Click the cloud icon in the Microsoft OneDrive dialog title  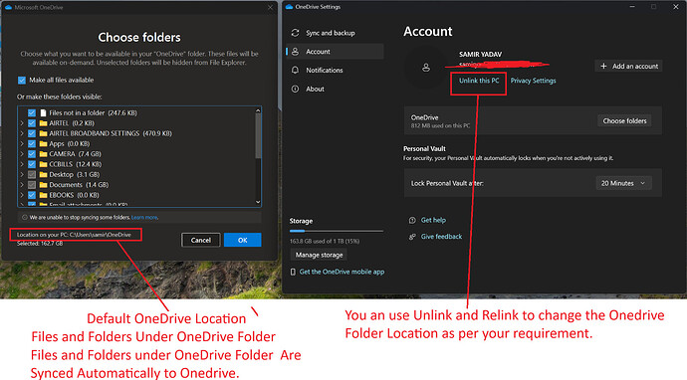click(8, 7)
